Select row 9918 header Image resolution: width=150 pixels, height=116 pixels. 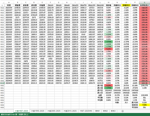coord(2,8)
